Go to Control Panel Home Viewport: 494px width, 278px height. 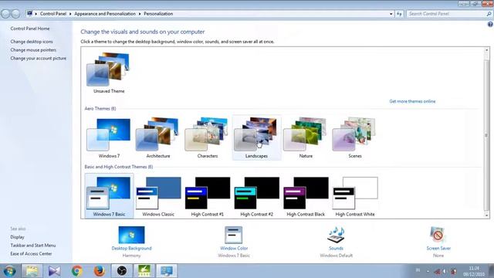tap(30, 29)
